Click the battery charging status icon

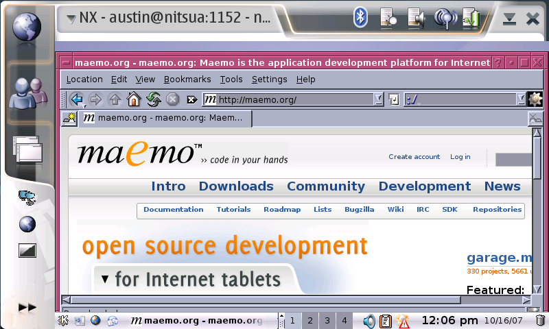tap(471, 18)
